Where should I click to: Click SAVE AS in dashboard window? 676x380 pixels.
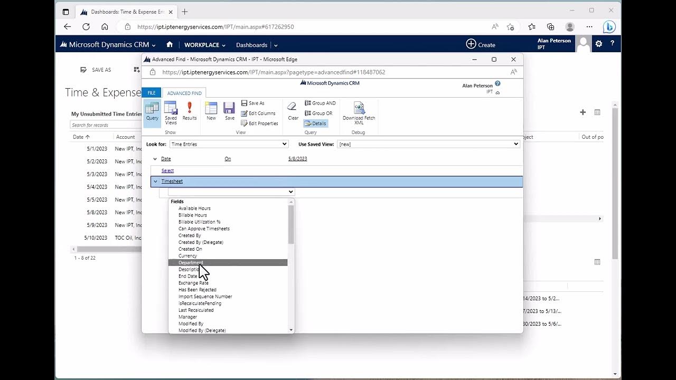coord(96,70)
